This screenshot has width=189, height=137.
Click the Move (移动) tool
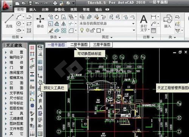(40, 21)
